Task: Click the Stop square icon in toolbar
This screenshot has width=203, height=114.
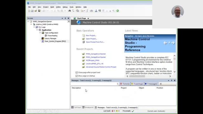Action: pos(110,11)
